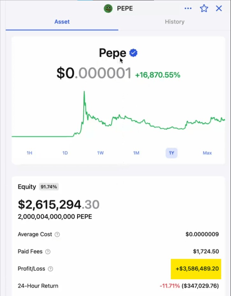
Task: Click the Paid Fees help icon
Action: tap(48, 252)
